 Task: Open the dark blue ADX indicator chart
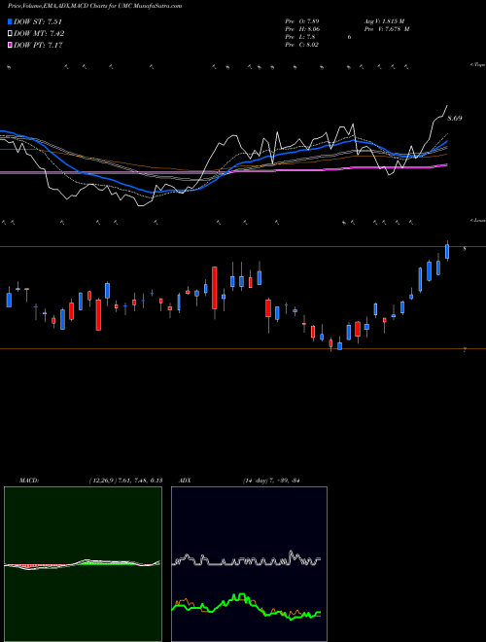pyautogui.click(x=249, y=564)
